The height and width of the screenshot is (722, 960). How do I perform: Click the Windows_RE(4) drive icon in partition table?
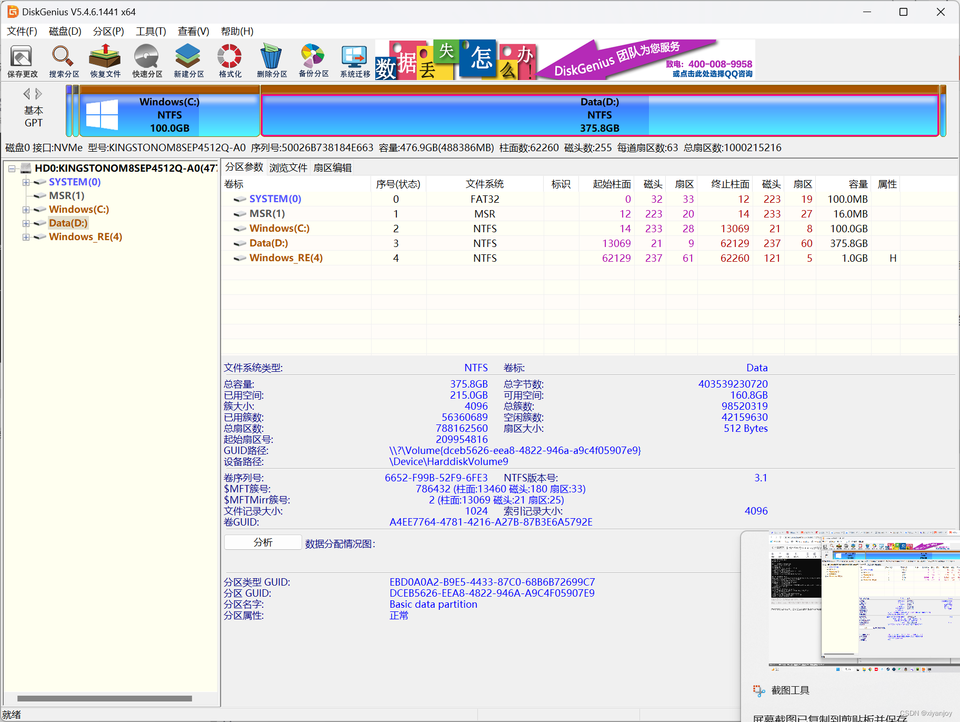[240, 258]
